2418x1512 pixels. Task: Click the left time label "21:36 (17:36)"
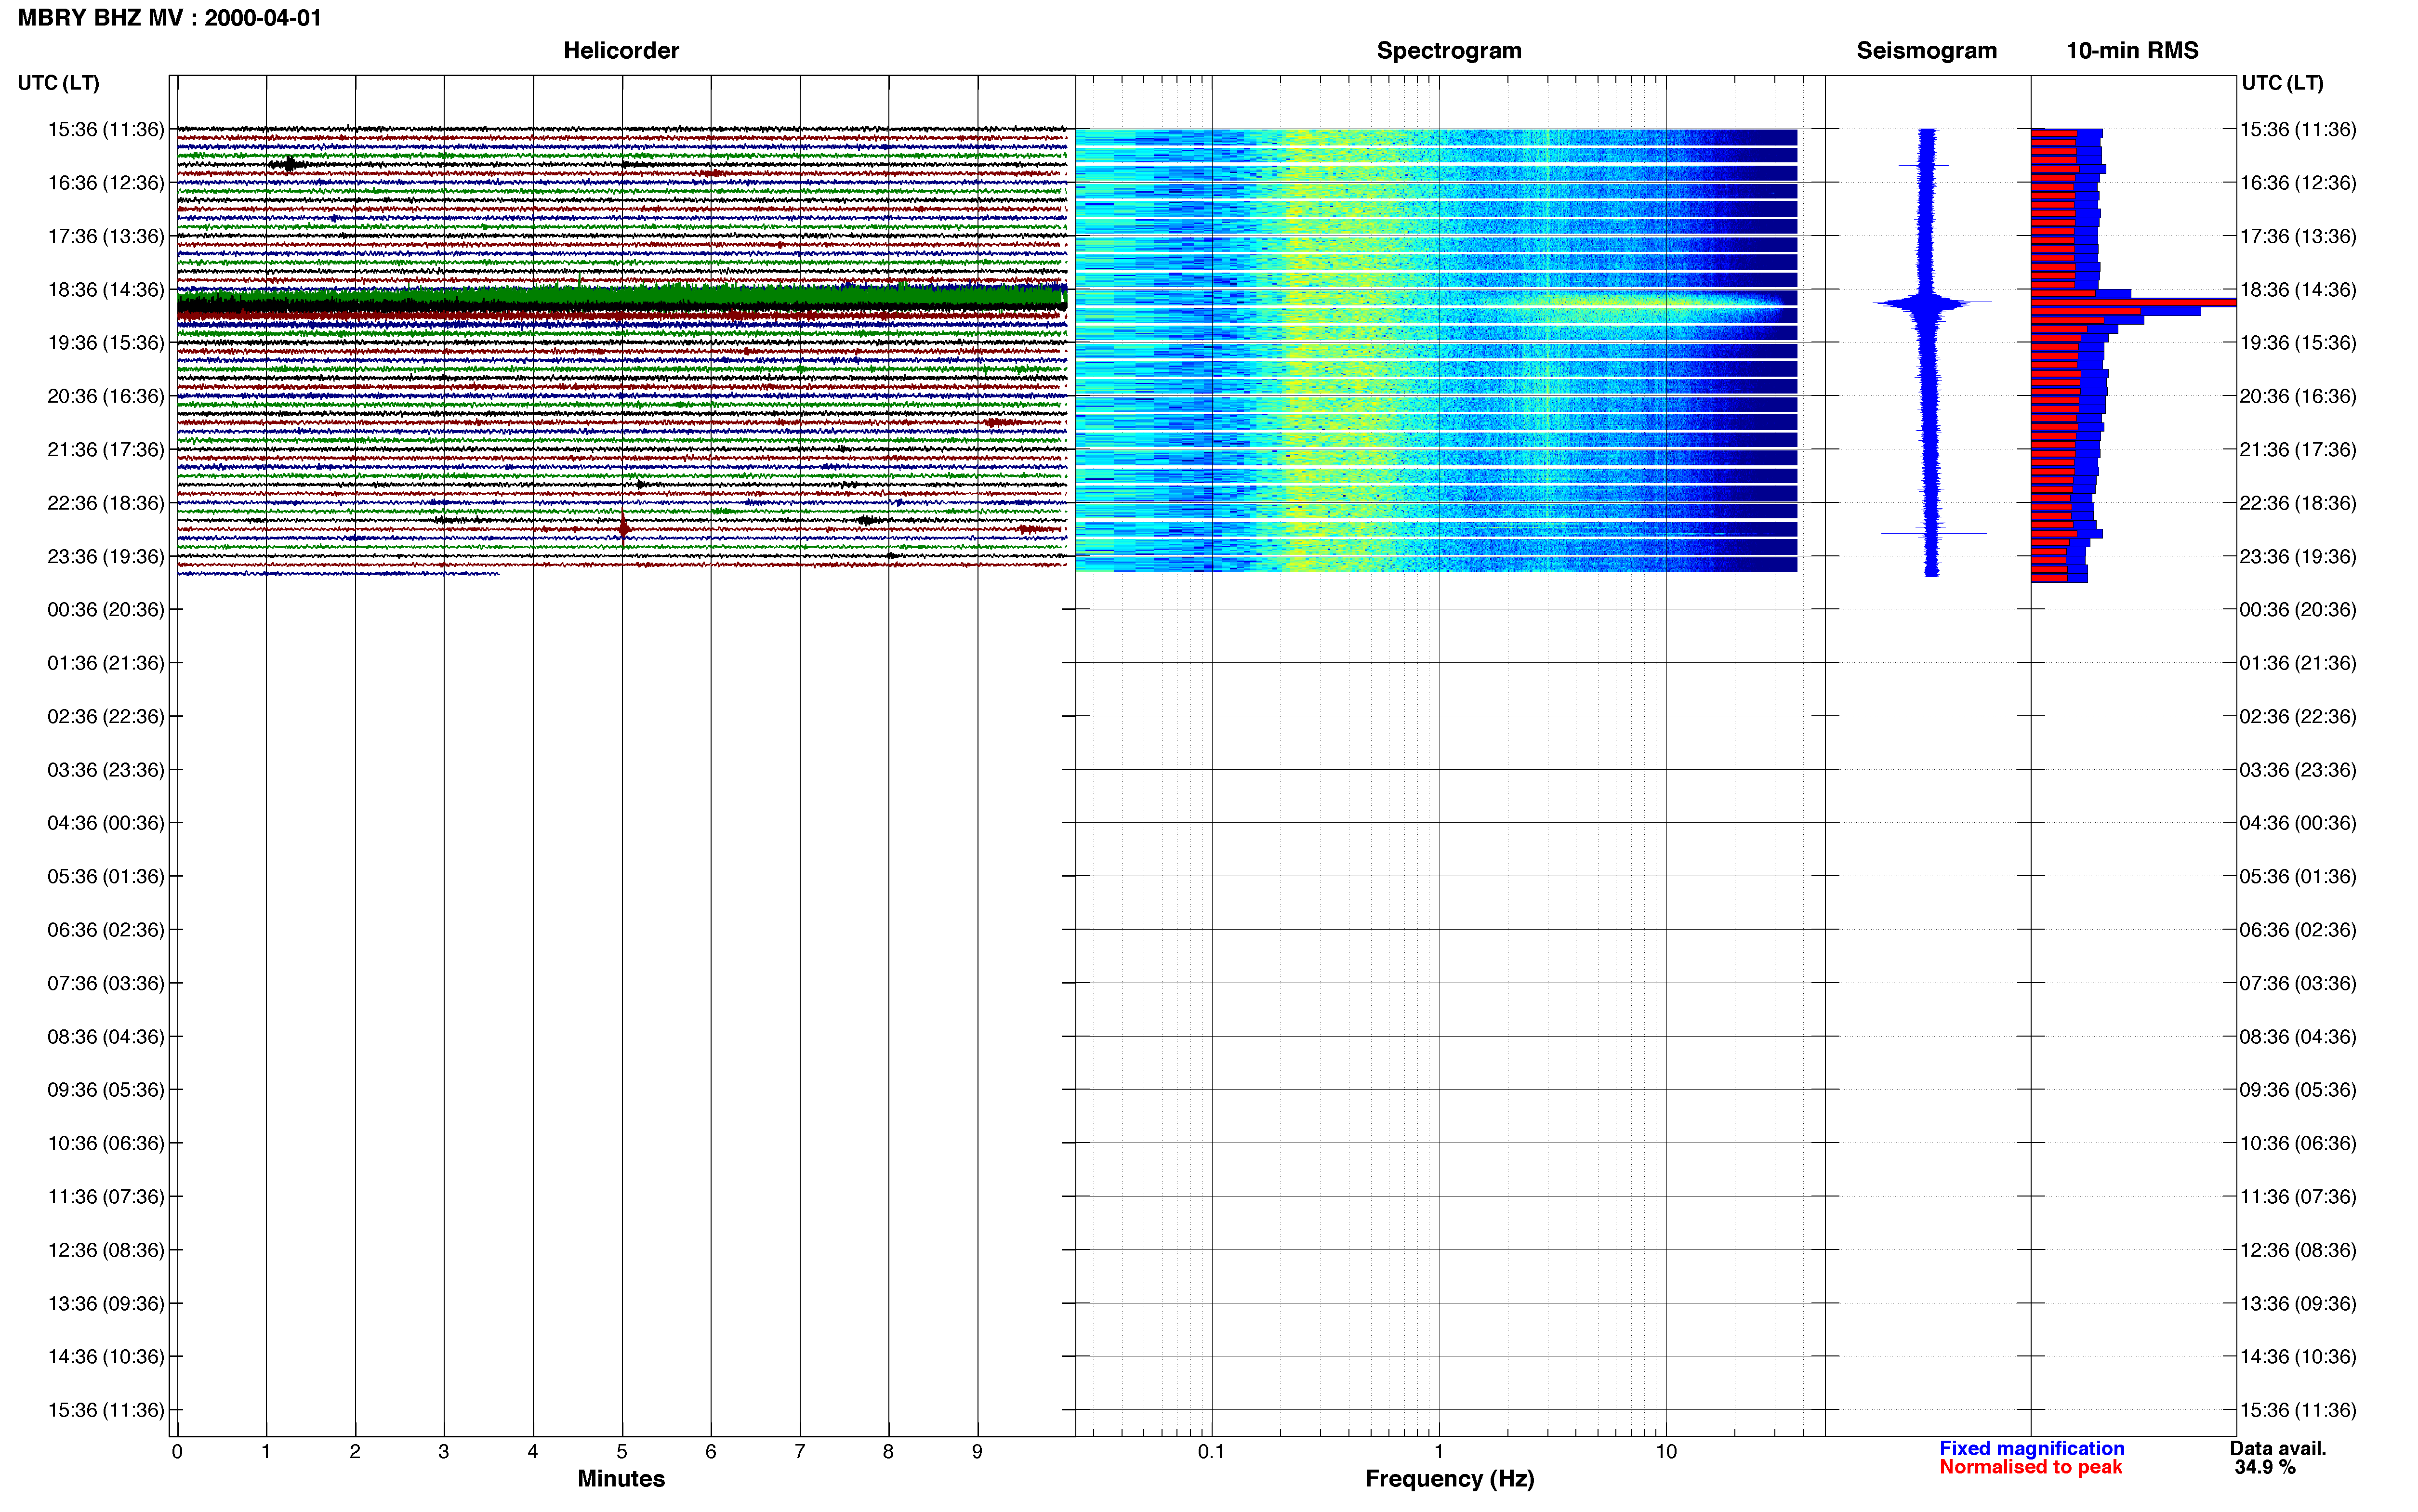pos(106,449)
